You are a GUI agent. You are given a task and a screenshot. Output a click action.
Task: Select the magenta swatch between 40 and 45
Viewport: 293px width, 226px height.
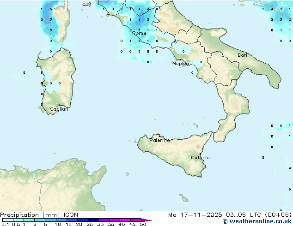pos(125,220)
